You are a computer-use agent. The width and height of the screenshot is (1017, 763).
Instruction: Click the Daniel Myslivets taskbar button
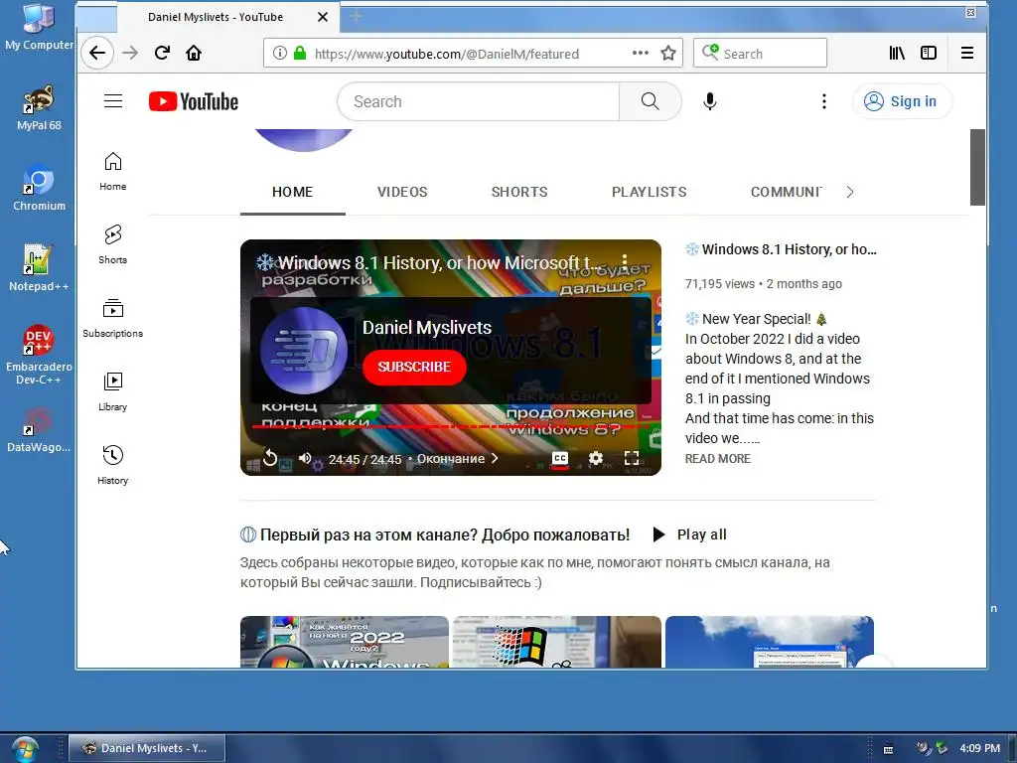coord(147,748)
